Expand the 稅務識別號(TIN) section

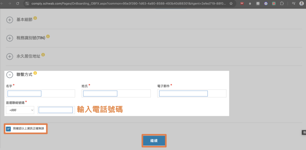[10, 38]
